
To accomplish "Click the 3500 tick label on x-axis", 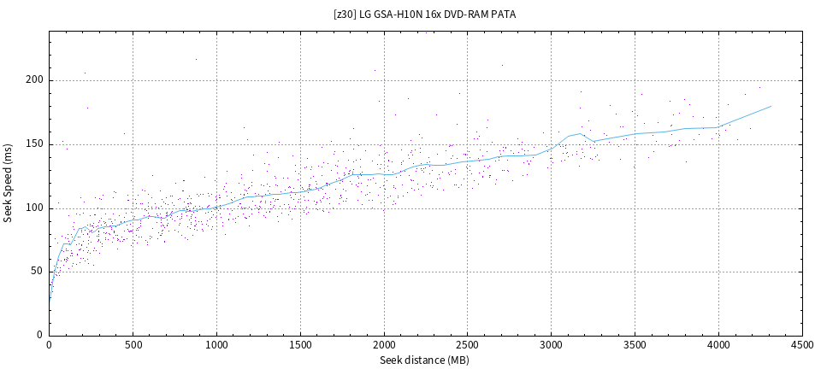I will 635,346.
